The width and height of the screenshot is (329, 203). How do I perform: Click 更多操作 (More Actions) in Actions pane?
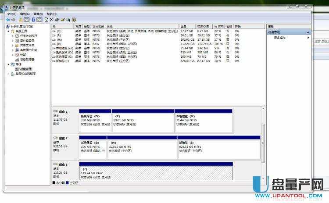(280, 38)
